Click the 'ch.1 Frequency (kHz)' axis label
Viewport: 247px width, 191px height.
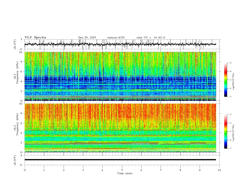pyautogui.click(x=16, y=72)
